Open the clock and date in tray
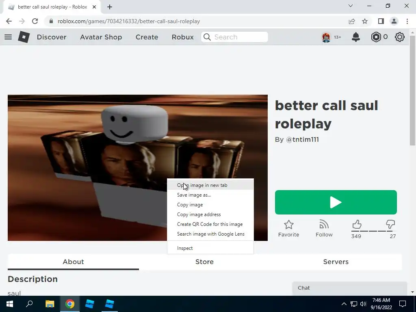Image resolution: width=416 pixels, height=312 pixels. pyautogui.click(x=381, y=304)
